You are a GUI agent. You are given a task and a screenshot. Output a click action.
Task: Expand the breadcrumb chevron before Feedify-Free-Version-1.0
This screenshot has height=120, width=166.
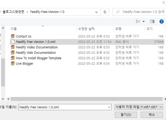[27, 12]
